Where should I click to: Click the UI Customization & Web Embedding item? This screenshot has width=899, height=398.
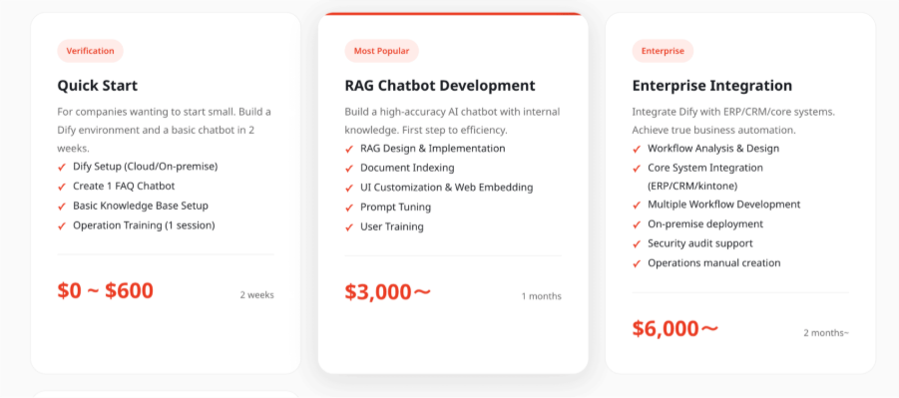point(447,188)
